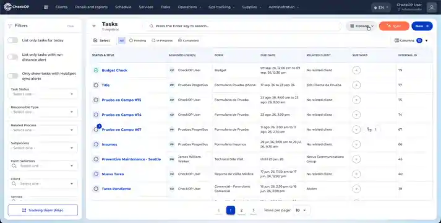The image size is (441, 223).
Task: Toggle List only tasks with run distance alert
Action: 12,57
